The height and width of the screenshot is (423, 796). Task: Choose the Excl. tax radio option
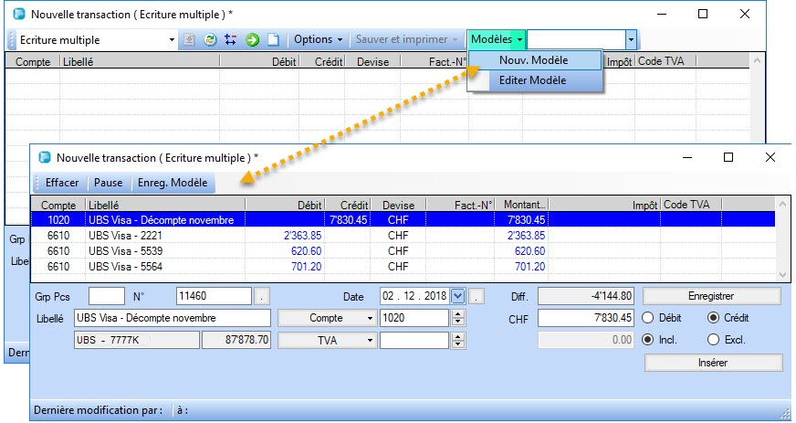(714, 340)
